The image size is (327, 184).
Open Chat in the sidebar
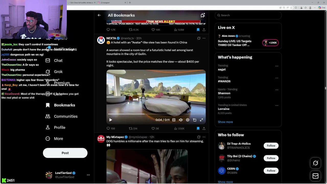(54, 61)
